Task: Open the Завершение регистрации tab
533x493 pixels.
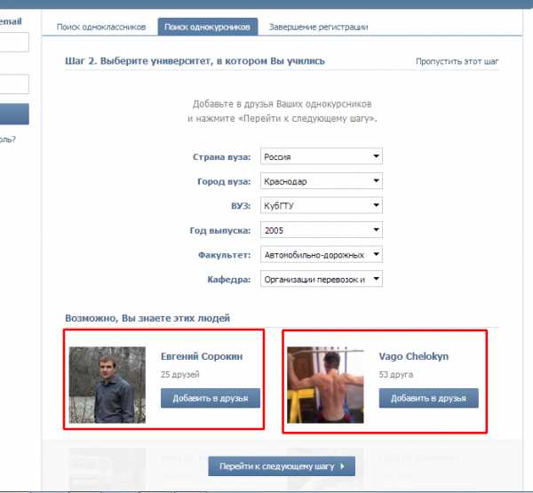Action: 319,27
